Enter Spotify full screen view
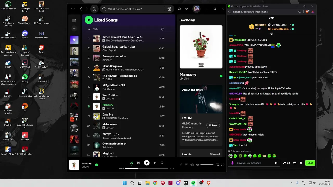 (x=223, y=165)
